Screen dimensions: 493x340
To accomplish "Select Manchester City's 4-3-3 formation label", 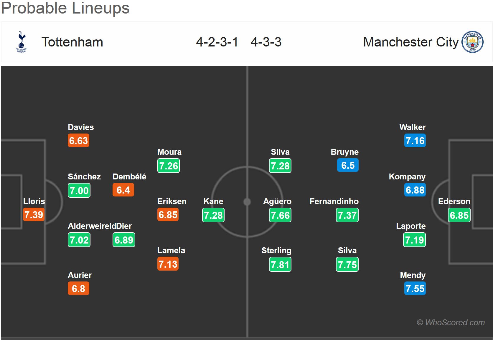I will pyautogui.click(x=266, y=42).
